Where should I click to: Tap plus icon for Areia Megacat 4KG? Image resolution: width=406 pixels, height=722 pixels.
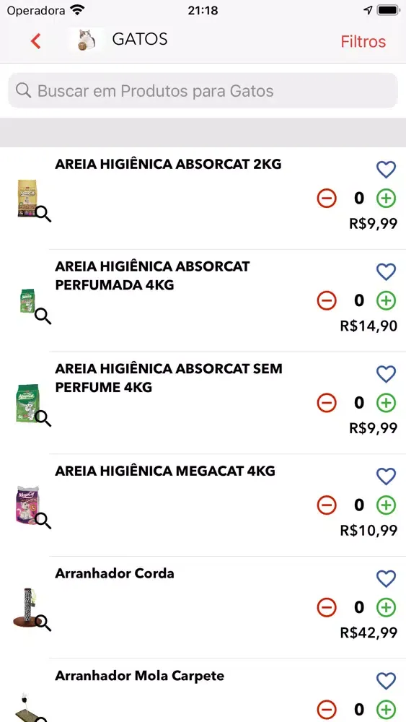coord(386,505)
